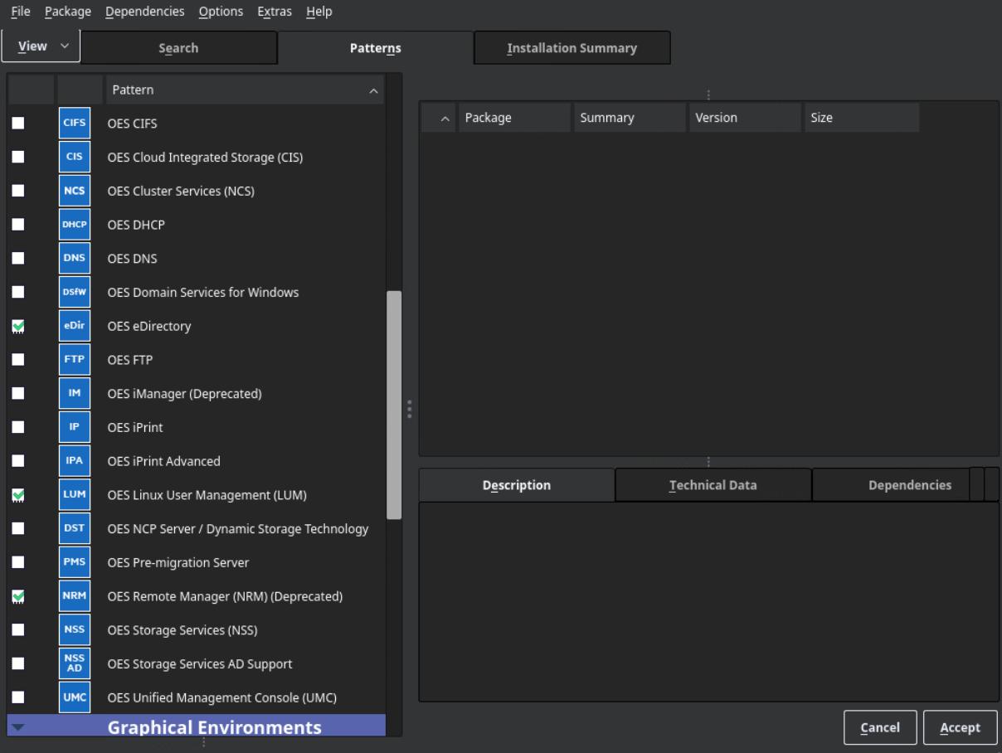Click the NCS Cluster Services icon
Viewport: 1002px width, 753px height.
75,191
